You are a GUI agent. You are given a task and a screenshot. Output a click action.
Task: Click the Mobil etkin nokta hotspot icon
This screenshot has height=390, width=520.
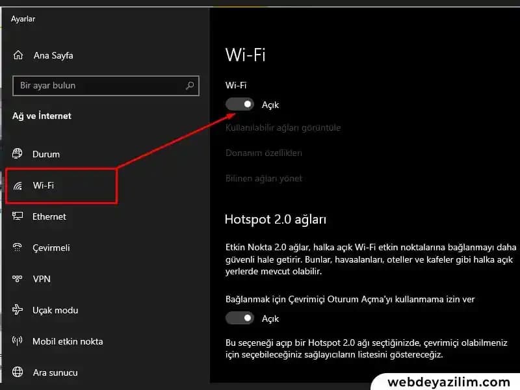click(18, 341)
